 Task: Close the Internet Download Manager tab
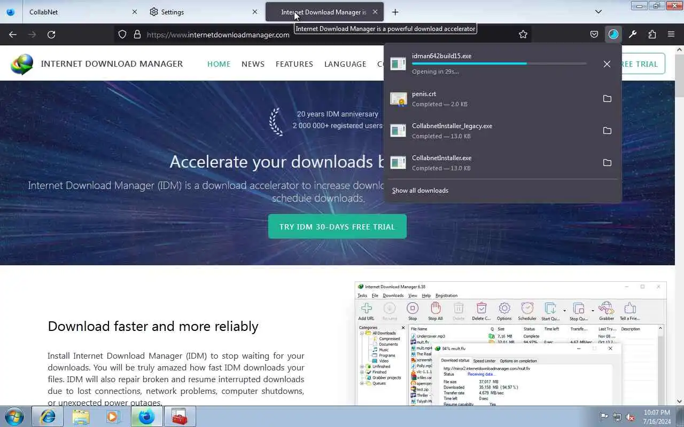[375, 12]
